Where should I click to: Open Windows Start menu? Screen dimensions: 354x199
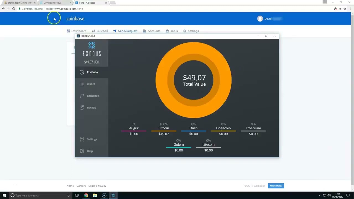coord(4,195)
